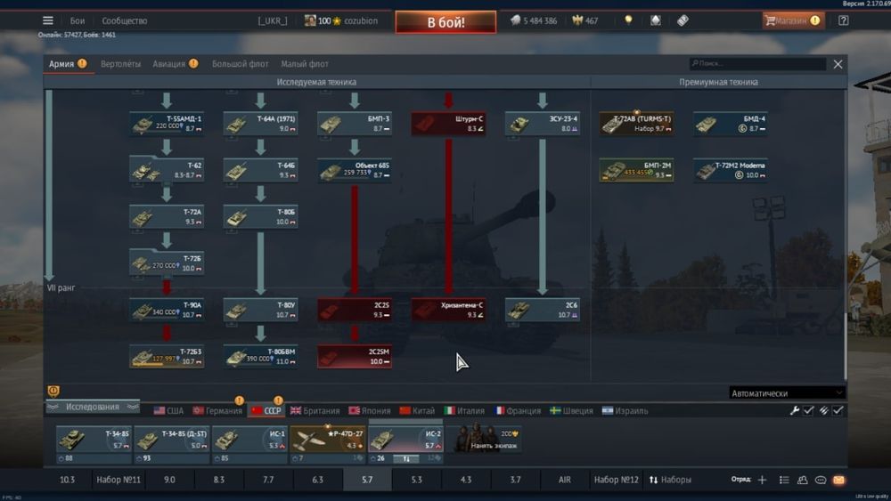Select premium БМП-2М
This screenshot has width=891, height=501.
click(x=636, y=170)
